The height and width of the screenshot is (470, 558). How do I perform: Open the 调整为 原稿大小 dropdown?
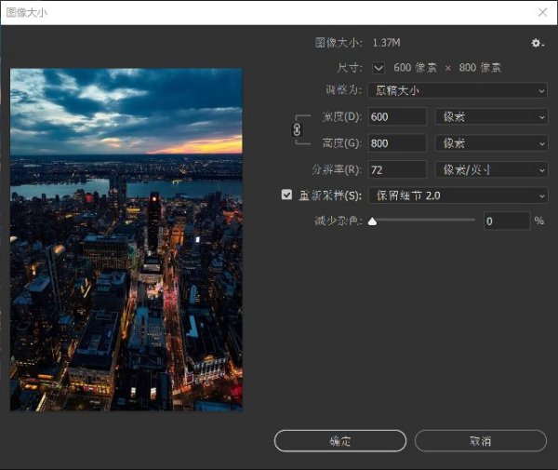458,90
